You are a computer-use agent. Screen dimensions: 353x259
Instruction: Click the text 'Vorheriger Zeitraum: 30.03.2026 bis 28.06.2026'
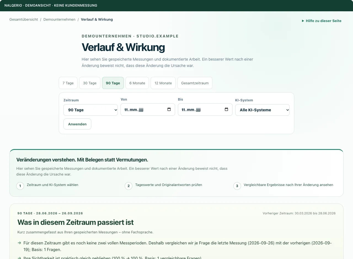(x=299, y=213)
